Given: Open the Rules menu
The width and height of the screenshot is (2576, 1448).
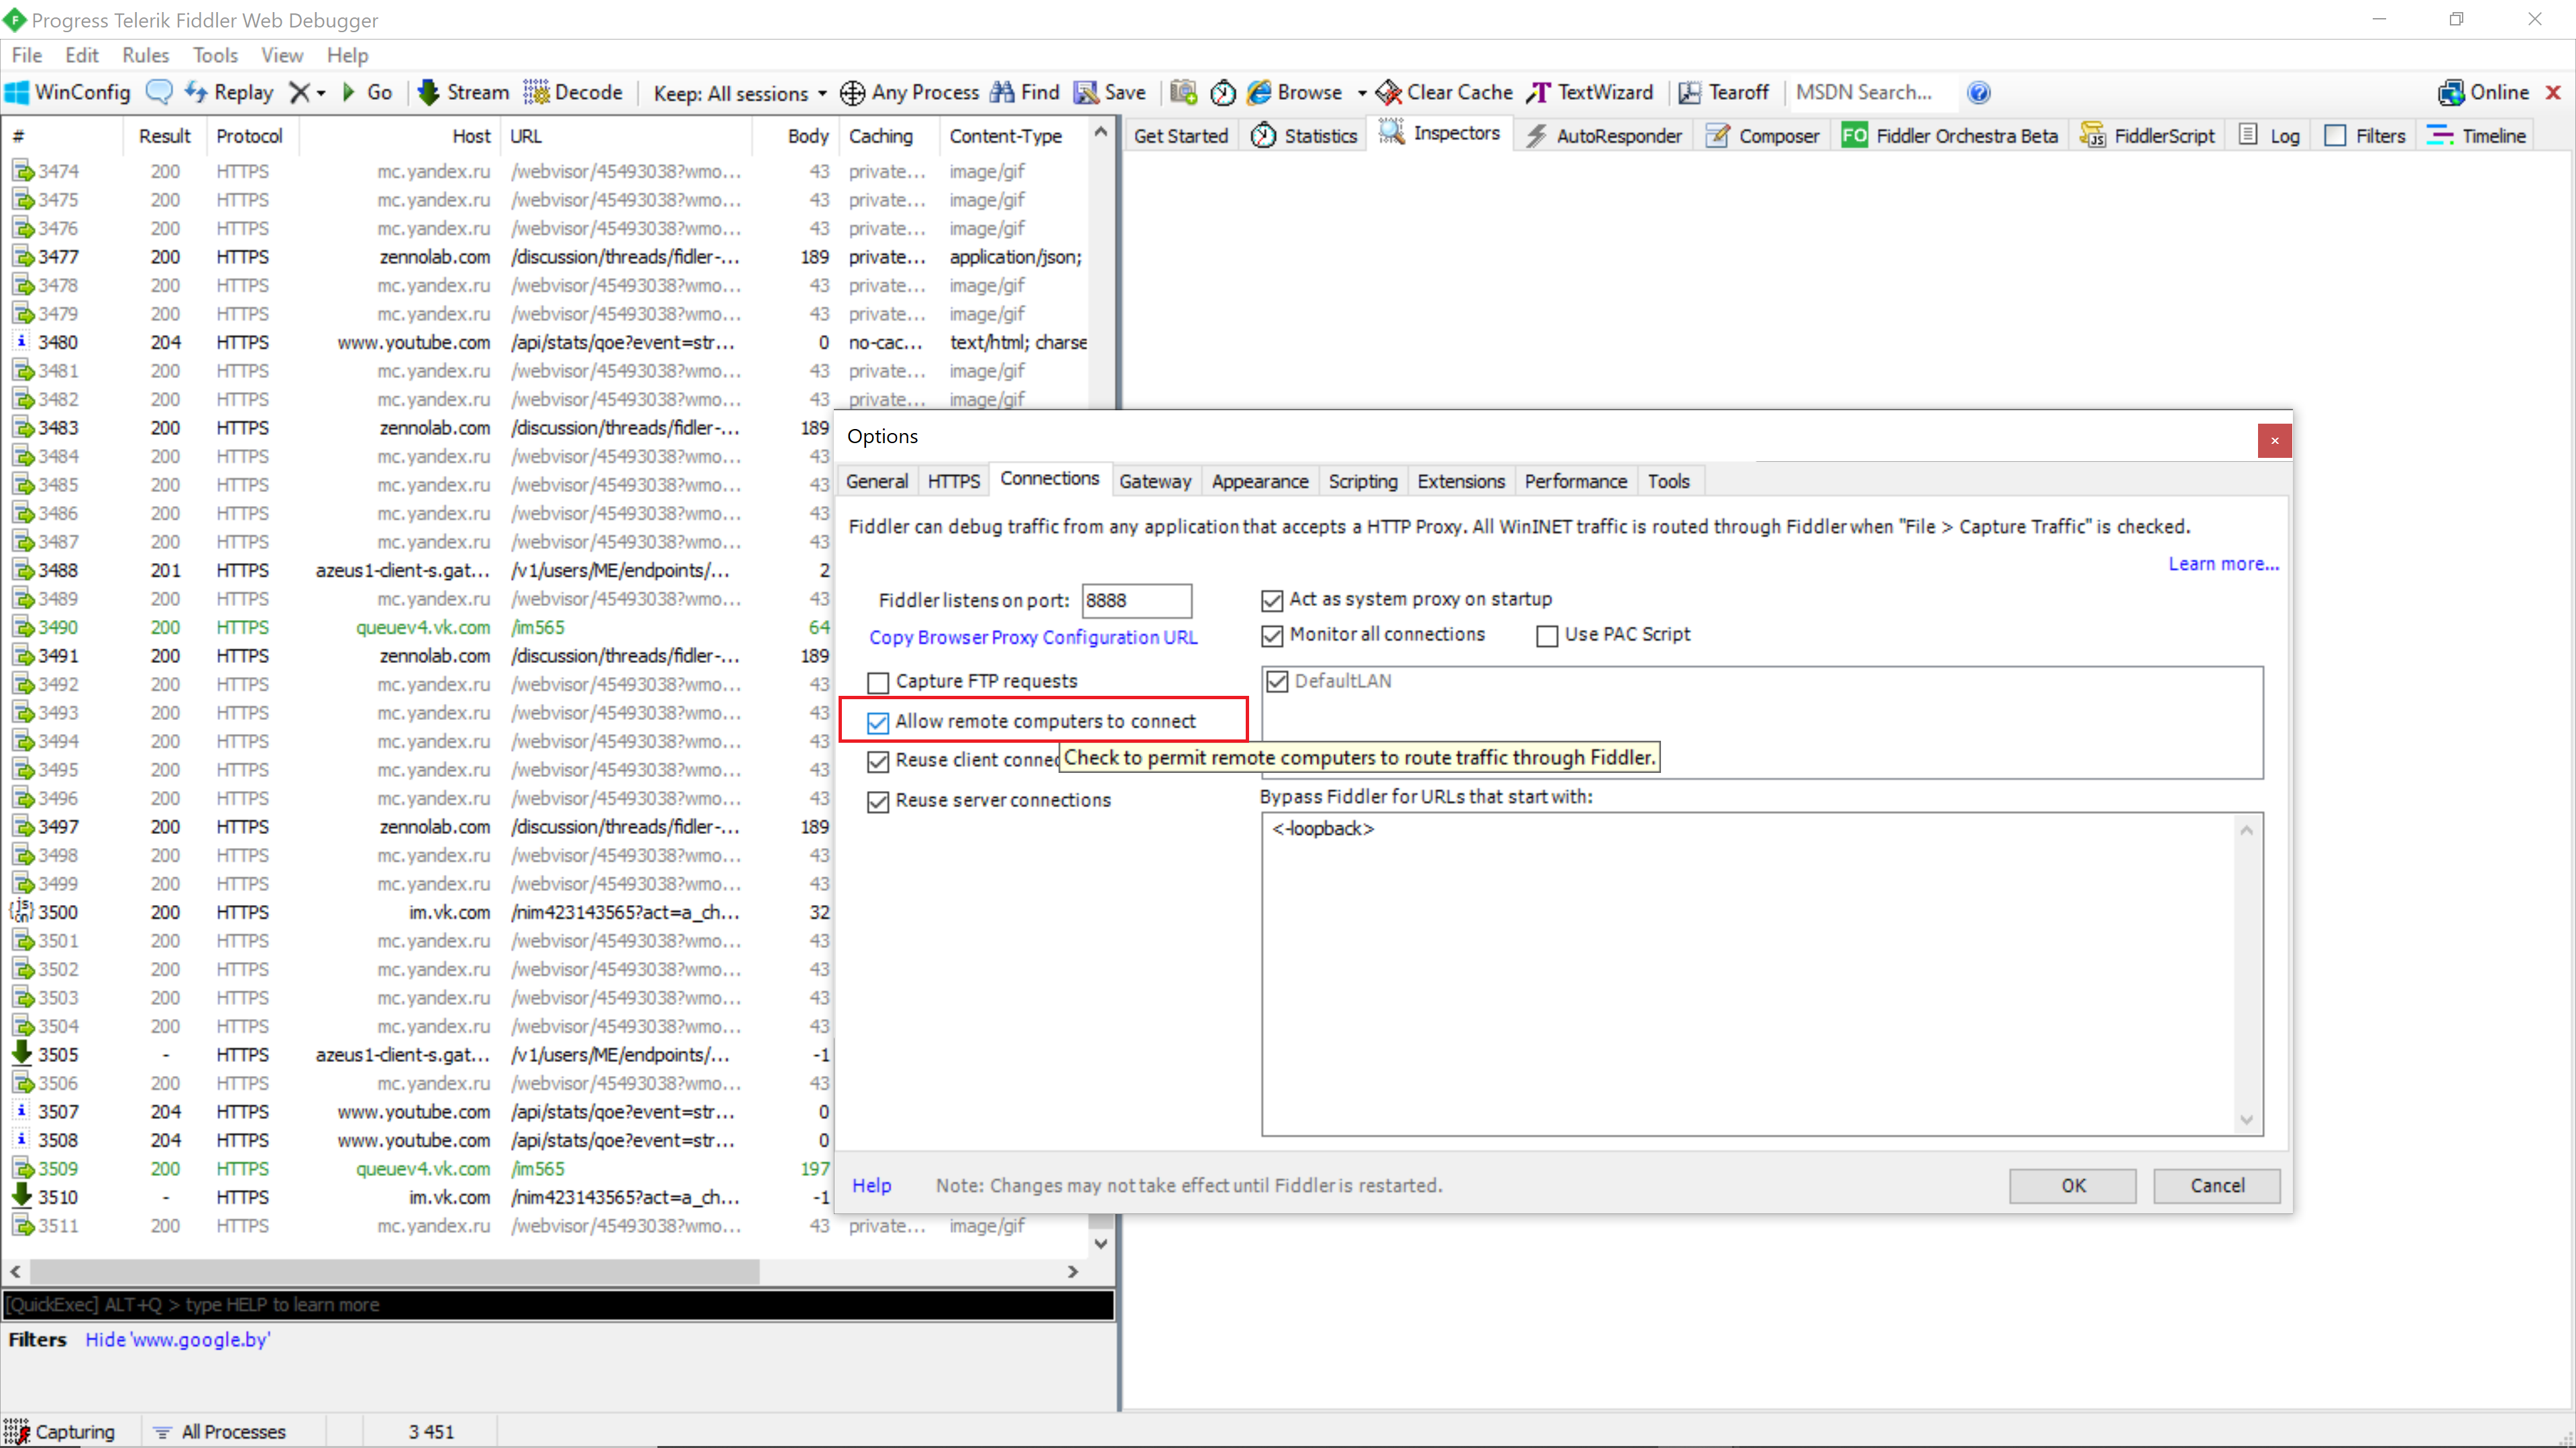Looking at the screenshot, I should click(146, 55).
